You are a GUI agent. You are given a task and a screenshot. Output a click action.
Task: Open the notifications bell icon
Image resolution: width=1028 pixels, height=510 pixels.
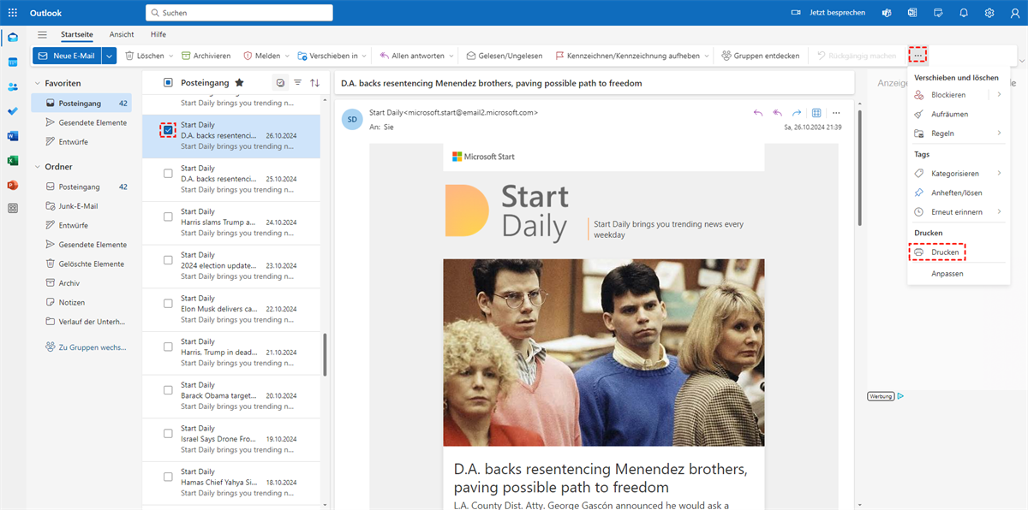pos(964,13)
